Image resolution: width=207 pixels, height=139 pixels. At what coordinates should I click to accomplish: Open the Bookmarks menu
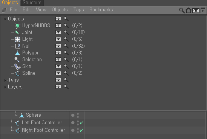coord(101,10)
